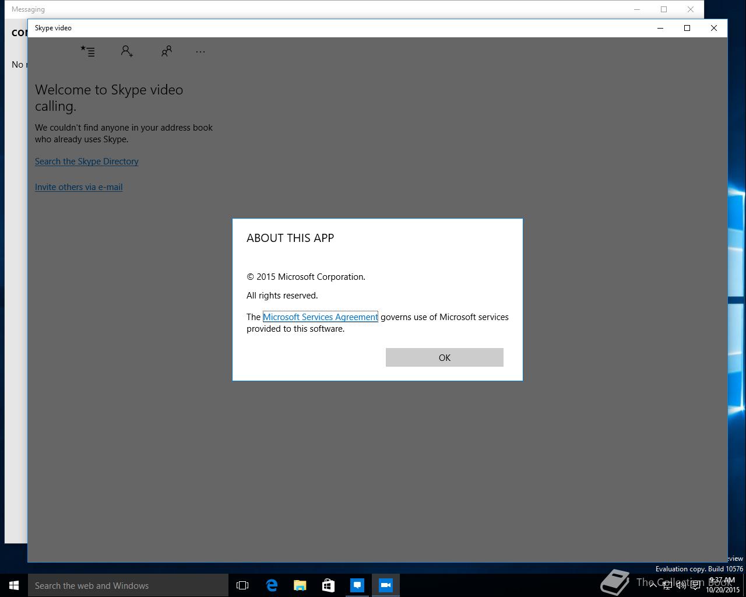The width and height of the screenshot is (746, 597).
Task: Close the Skype video window
Action: pyautogui.click(x=714, y=28)
